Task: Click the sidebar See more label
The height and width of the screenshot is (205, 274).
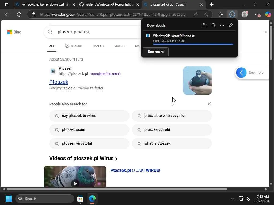Action: point(256,73)
